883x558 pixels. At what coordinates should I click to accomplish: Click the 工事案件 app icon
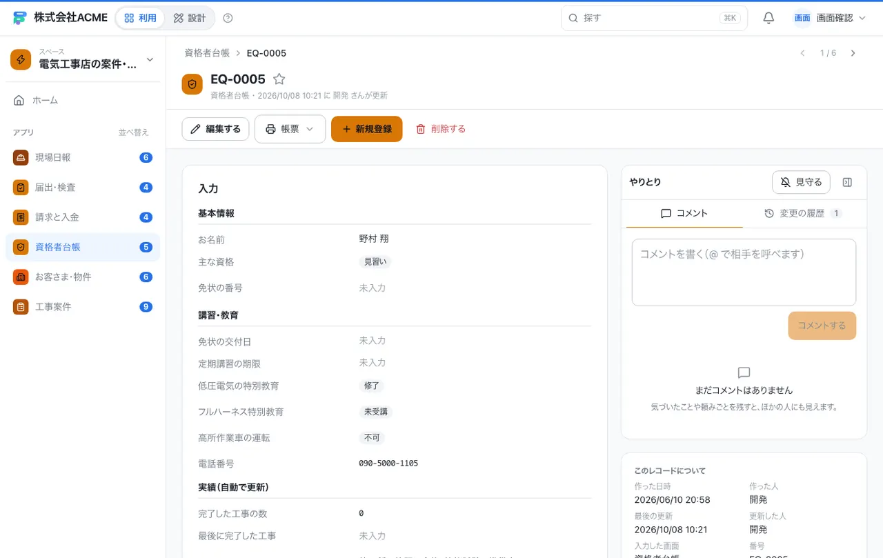pyautogui.click(x=21, y=307)
